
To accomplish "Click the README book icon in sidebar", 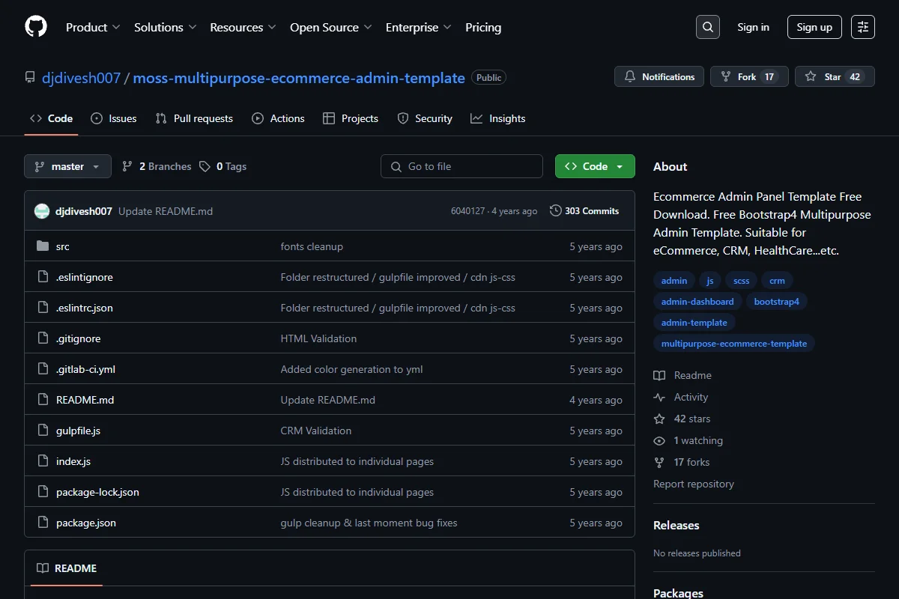I will [659, 375].
